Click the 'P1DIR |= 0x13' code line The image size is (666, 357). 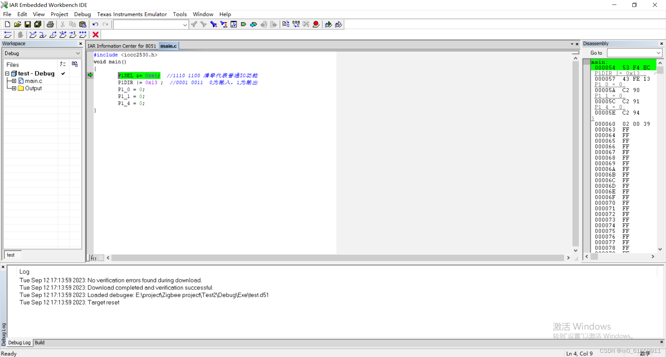click(x=140, y=82)
